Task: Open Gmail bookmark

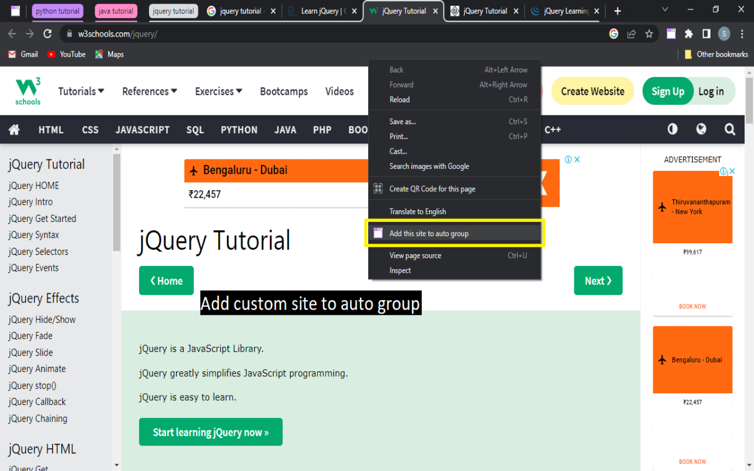Action: coord(23,54)
